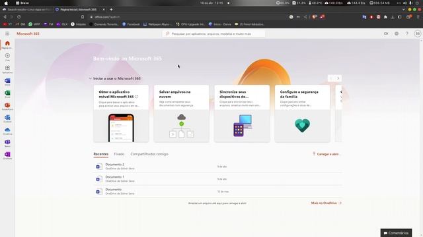Click the temperature 48.0°C status item

315,3
